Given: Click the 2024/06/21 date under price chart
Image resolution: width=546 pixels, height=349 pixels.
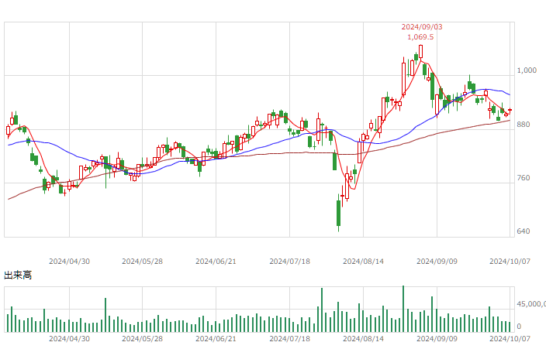Looking at the screenshot, I should [216, 262].
